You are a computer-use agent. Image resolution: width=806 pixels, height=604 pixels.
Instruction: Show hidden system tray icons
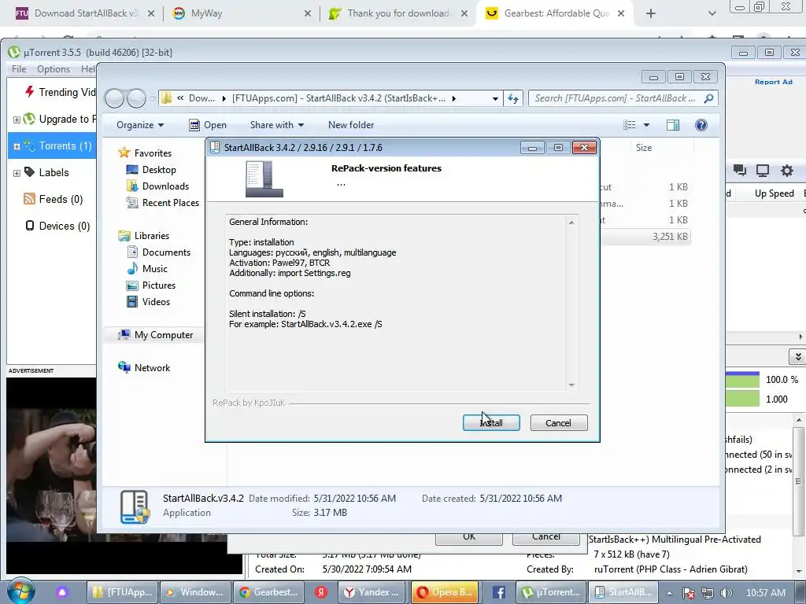point(669,593)
